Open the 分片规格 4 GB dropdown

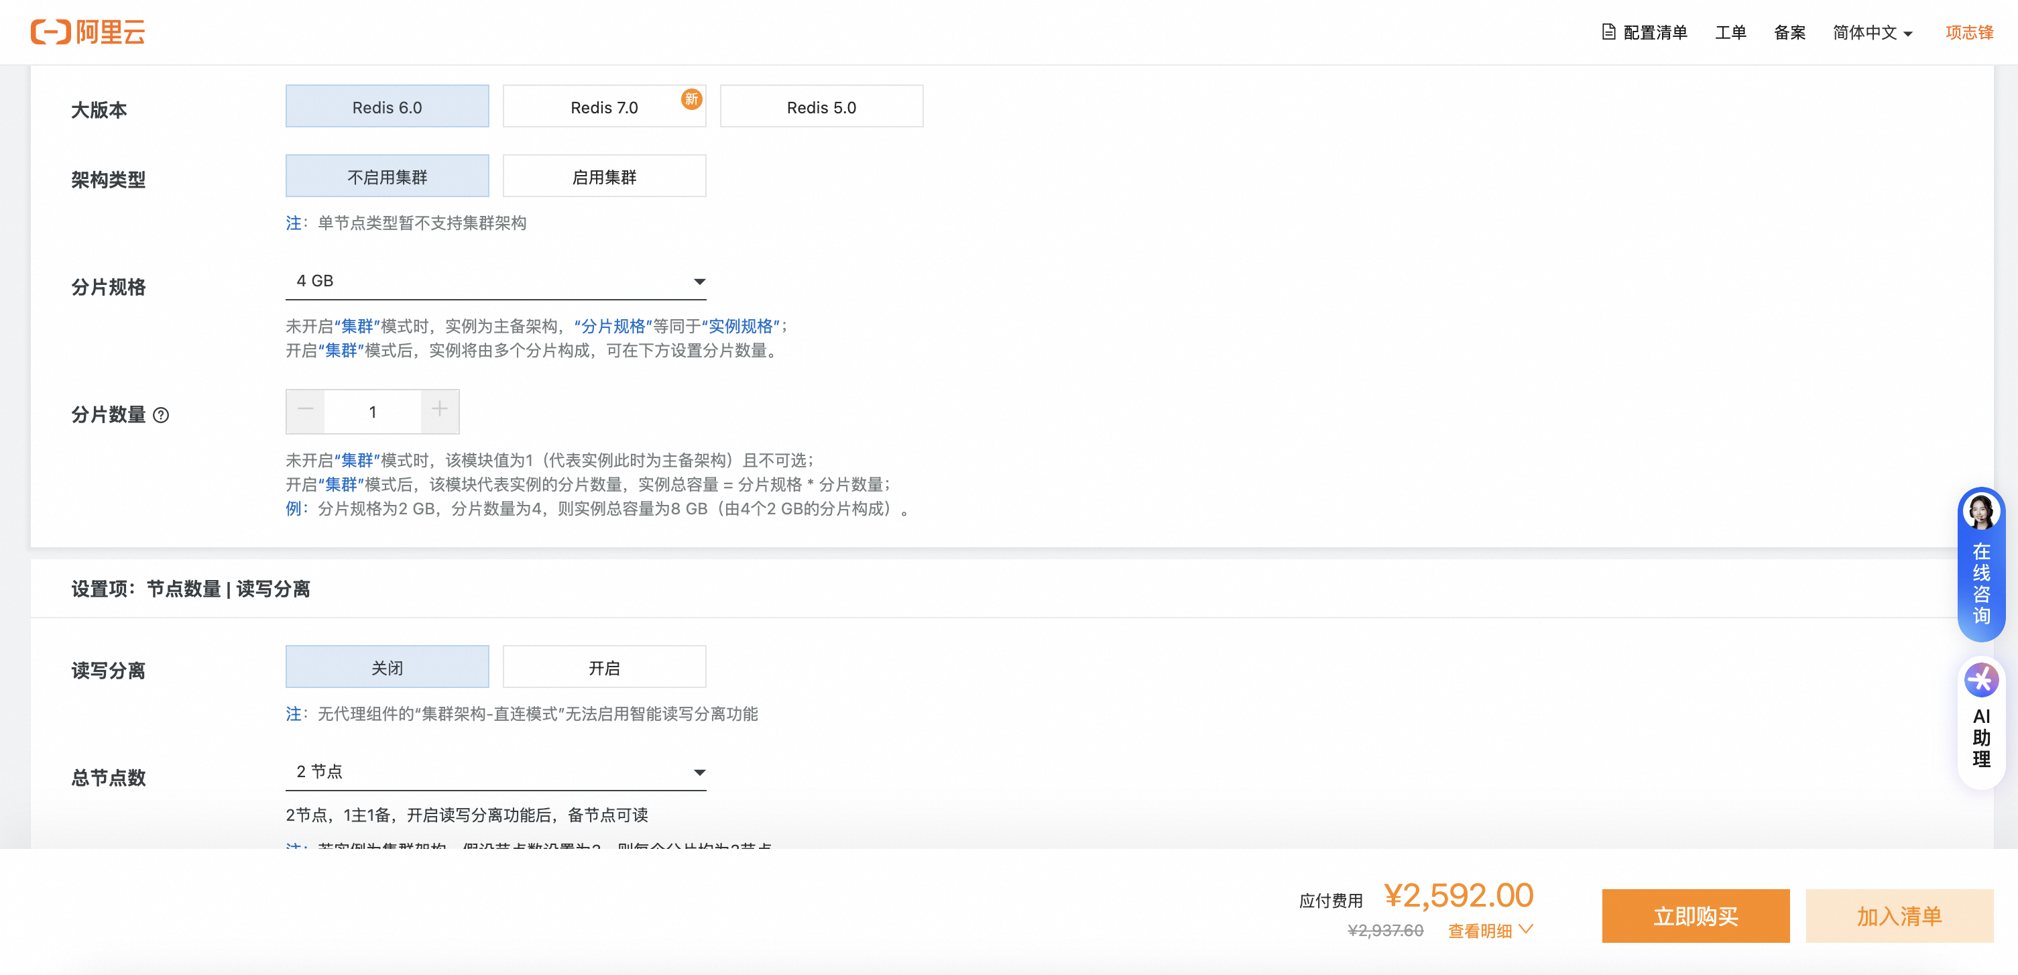[495, 280]
